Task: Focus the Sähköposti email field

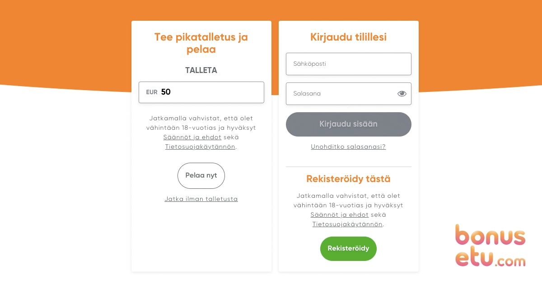Action: pos(349,64)
